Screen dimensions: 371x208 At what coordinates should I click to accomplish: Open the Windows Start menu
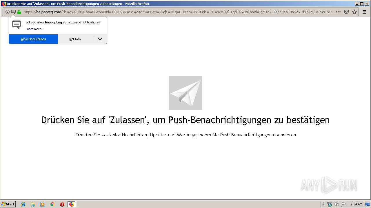(x=8, y=204)
